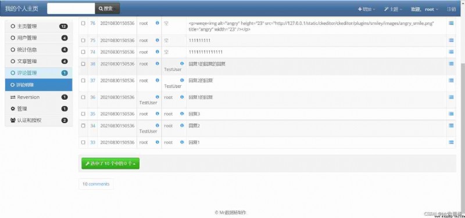Open details menu icon for comment 35

[451, 114]
